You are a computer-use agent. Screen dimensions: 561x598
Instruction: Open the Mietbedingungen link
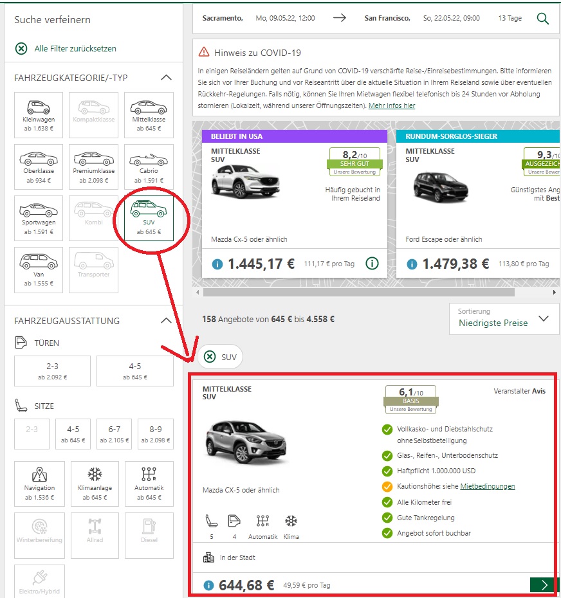click(488, 486)
